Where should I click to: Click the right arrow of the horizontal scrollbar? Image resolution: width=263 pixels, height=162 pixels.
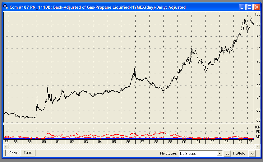click(257, 146)
